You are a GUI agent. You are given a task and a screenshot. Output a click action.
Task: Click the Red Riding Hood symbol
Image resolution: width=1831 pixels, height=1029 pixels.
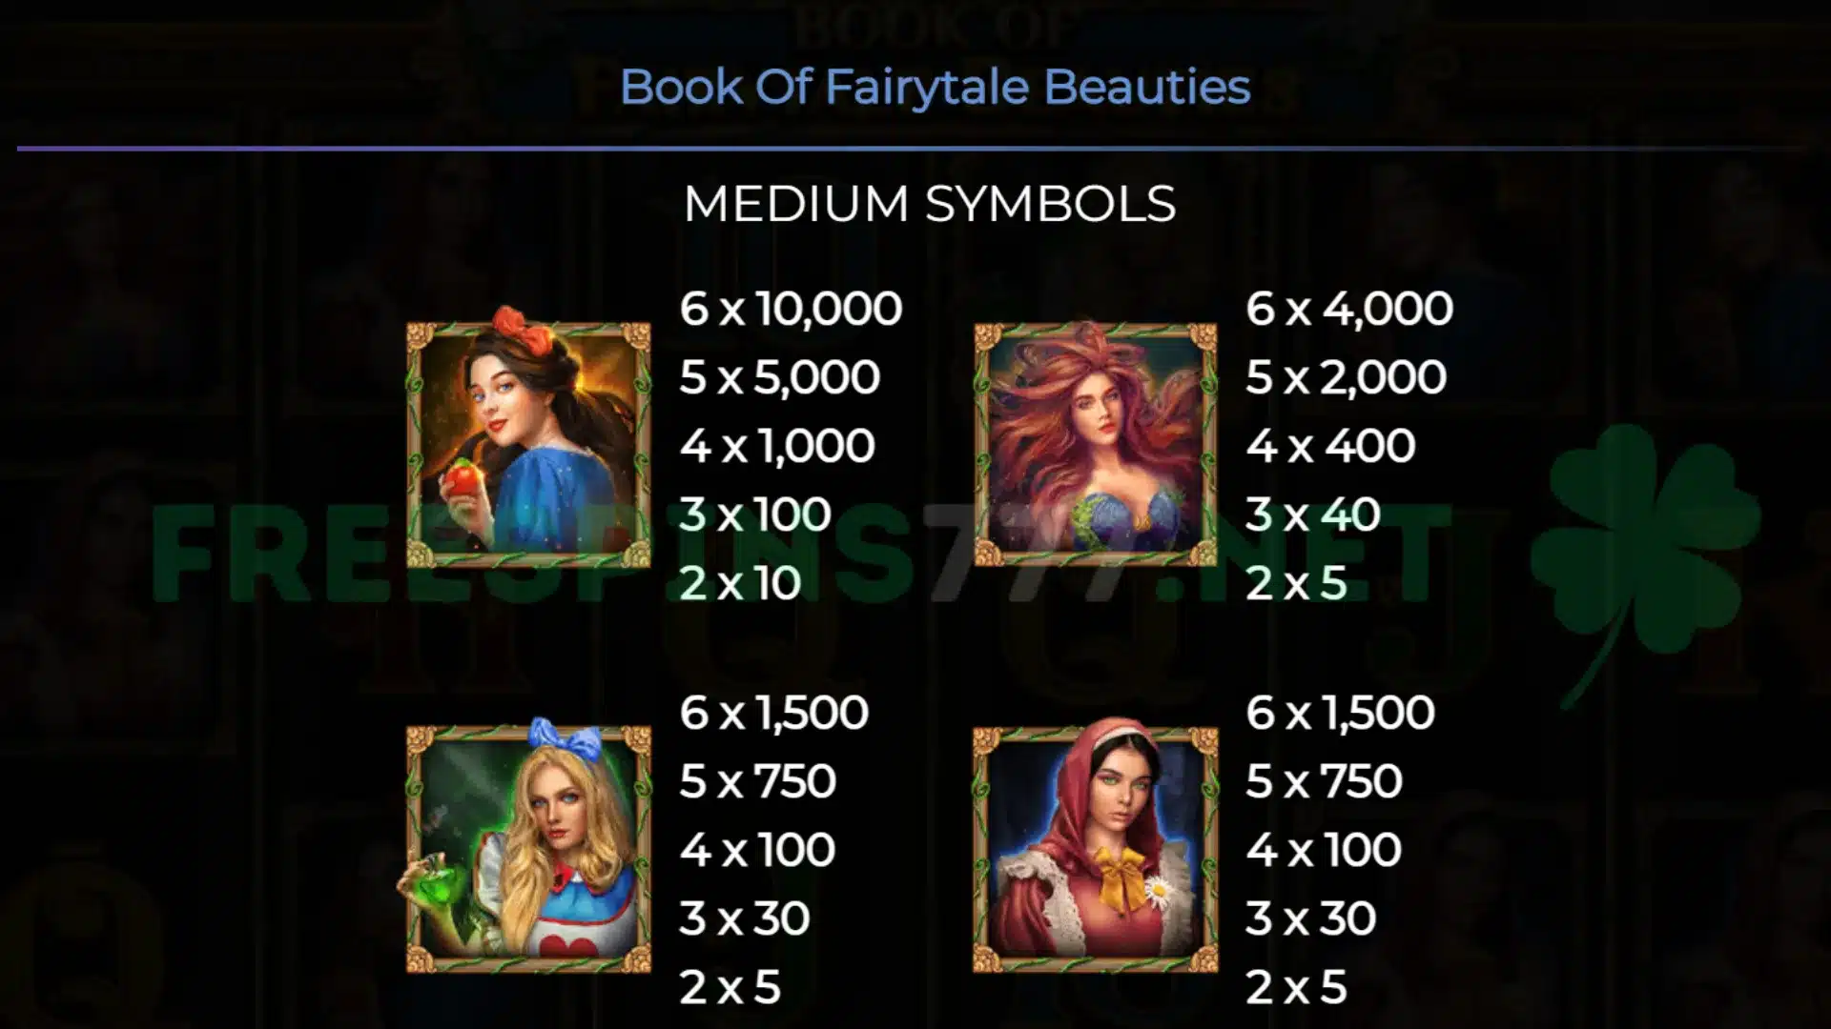click(1095, 846)
